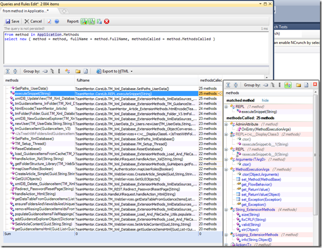
Task: Cancel the query edit
Action: point(33,21)
